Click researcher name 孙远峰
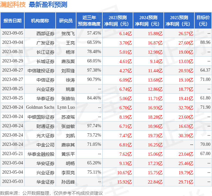 (x=68, y=182)
